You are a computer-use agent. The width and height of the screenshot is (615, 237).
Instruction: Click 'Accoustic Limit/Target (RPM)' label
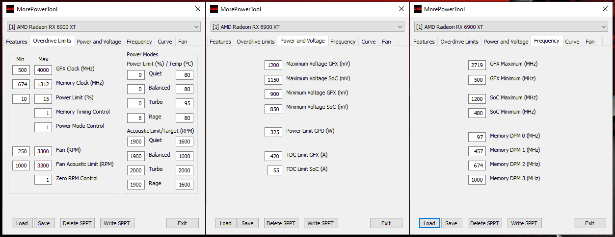point(161,131)
